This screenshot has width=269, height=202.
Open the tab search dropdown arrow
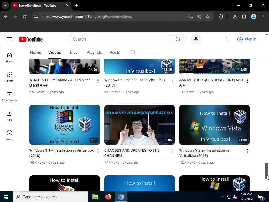click(5, 5)
